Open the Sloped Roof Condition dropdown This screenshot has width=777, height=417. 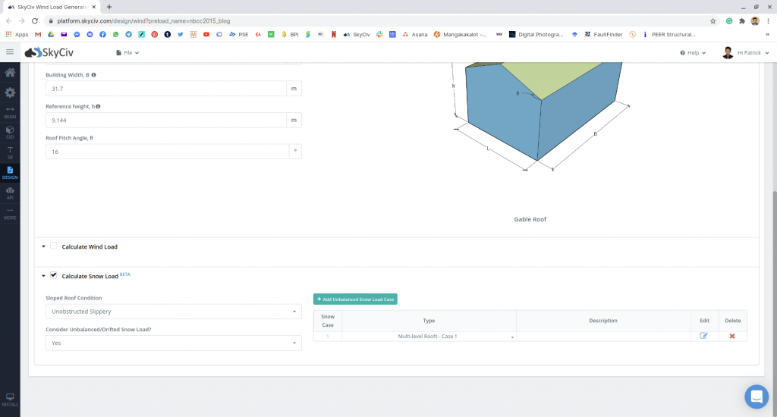coord(173,312)
